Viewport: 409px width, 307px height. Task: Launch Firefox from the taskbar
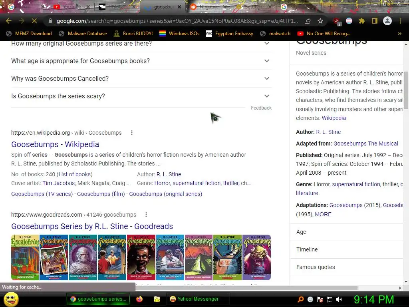tap(139, 299)
